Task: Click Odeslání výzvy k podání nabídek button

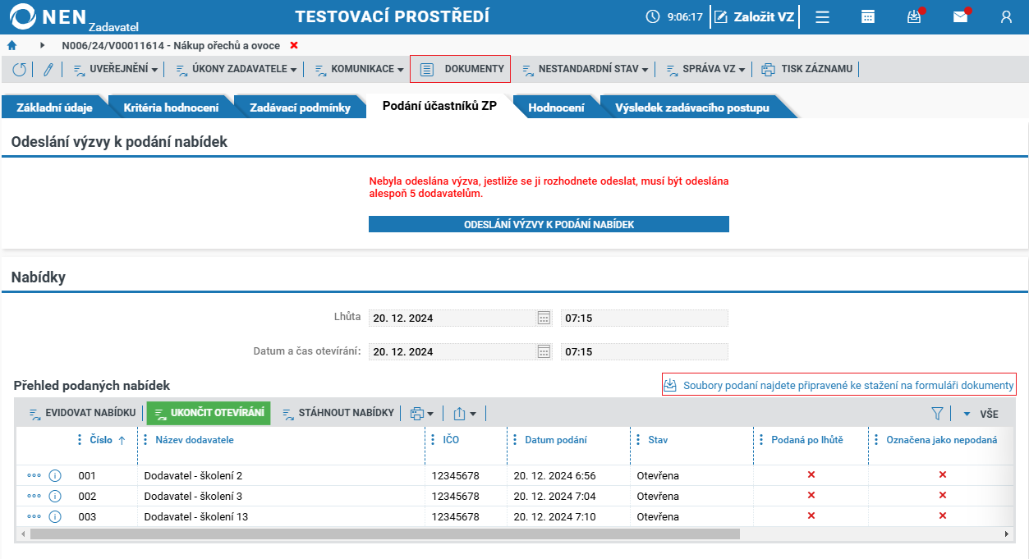Action: click(x=549, y=224)
